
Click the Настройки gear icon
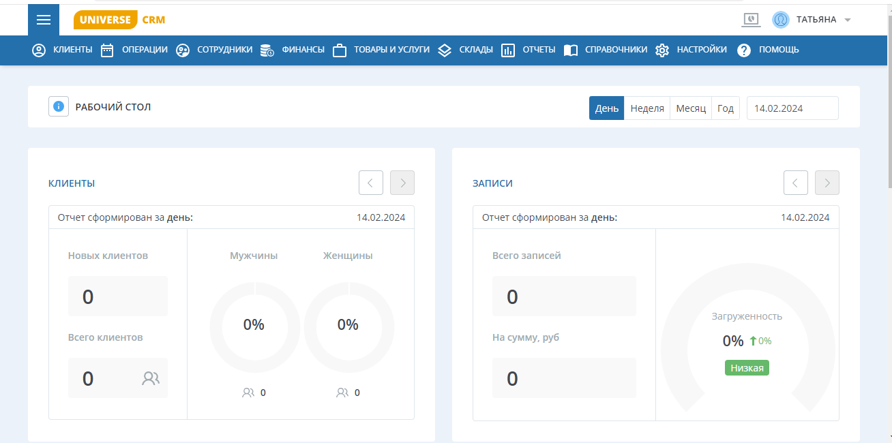point(661,49)
